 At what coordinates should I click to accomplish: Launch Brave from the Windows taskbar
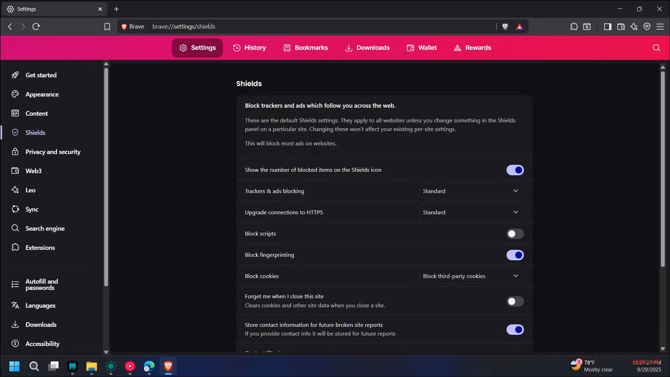[168, 367]
